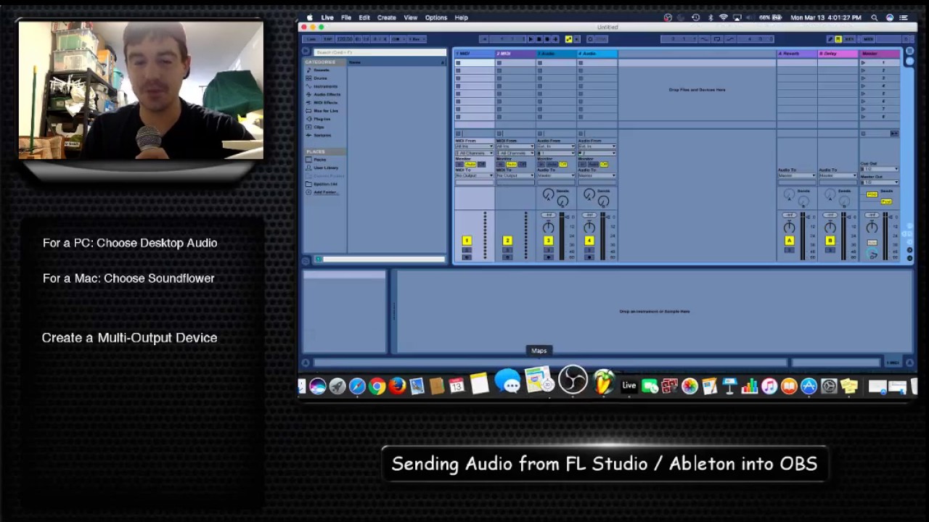This screenshot has width=929, height=522.
Task: Open the App Store from the Dock
Action: coord(809,386)
